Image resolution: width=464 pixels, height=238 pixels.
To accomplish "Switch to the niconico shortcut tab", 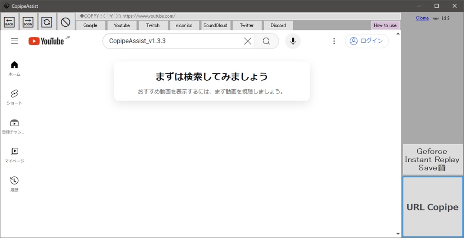I will [x=184, y=25].
